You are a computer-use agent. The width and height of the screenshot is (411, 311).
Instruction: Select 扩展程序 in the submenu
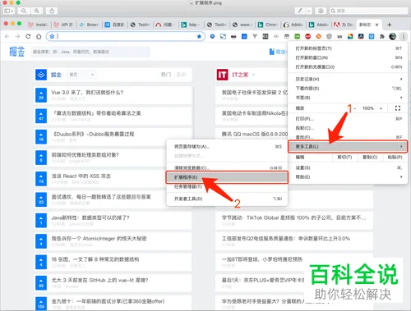tap(227, 177)
